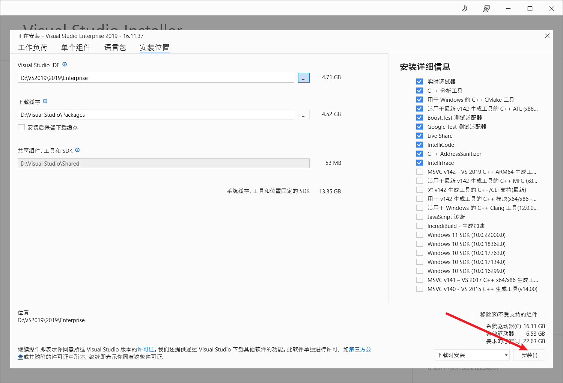
Task: Check Windows 10 SDK (10.0.16299.0)
Action: pos(420,271)
